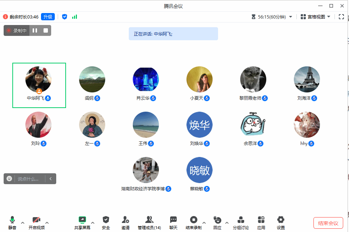Click 刘海洋 Eiffel Tower avatar
The image size is (349, 232).
[x=307, y=79]
